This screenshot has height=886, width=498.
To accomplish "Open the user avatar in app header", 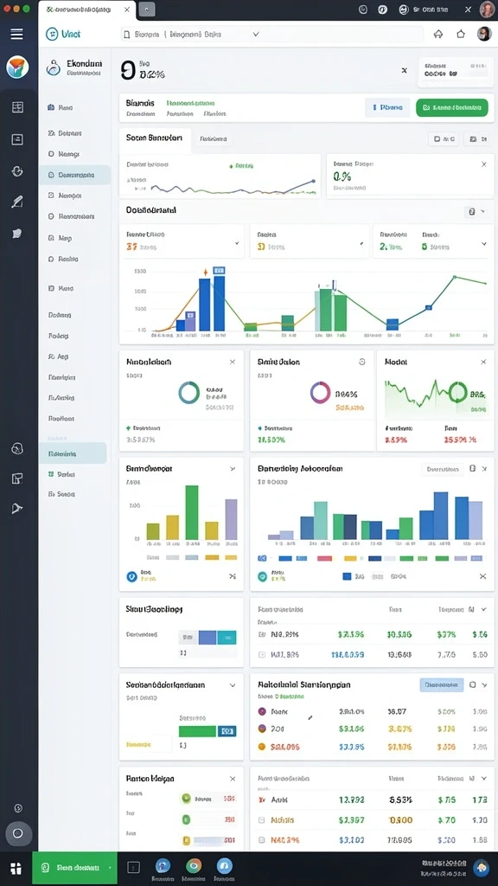I will coord(484,34).
